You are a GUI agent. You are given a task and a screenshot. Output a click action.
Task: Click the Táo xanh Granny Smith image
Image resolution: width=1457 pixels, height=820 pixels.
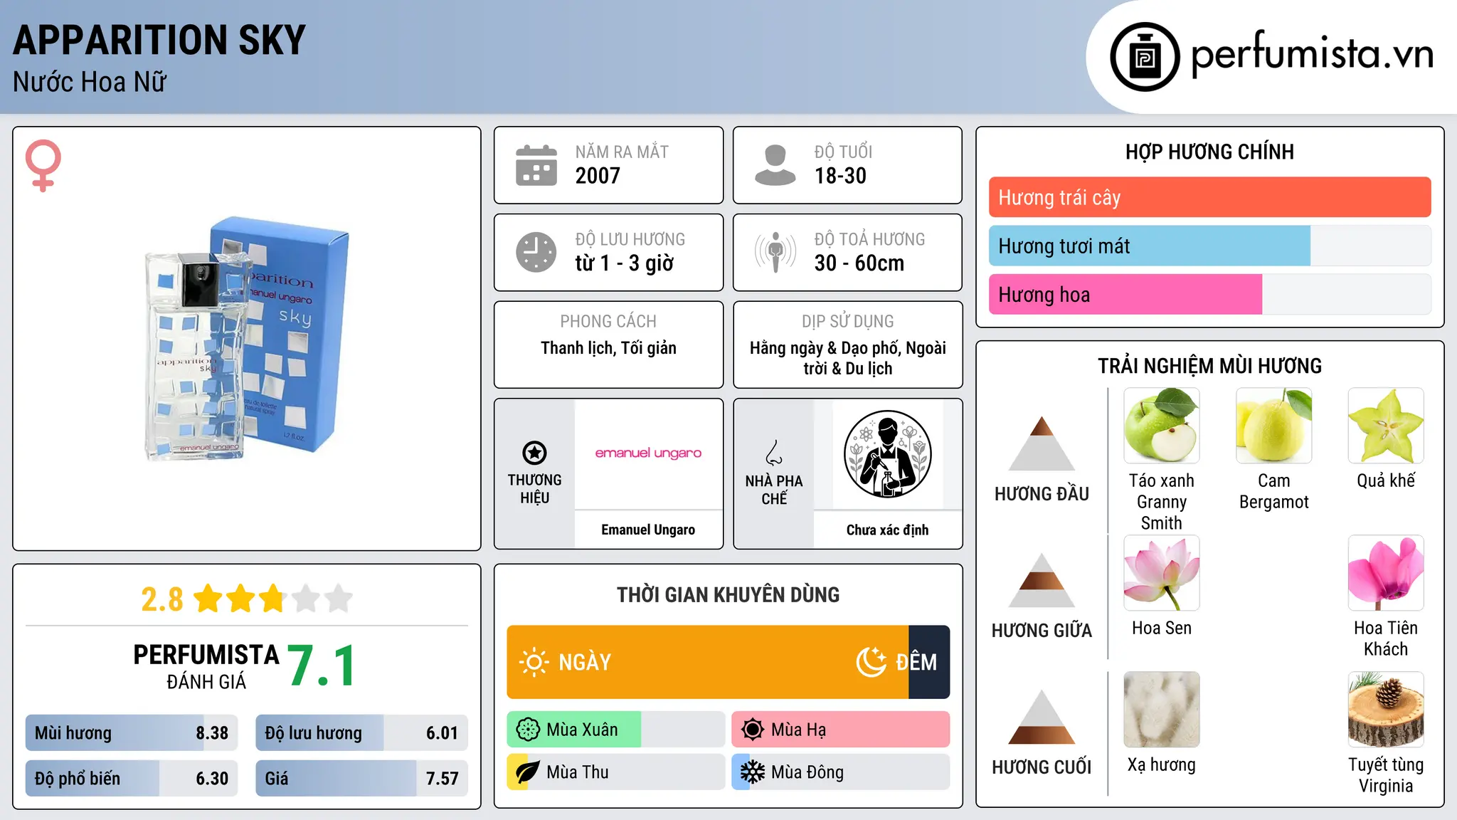tap(1162, 426)
